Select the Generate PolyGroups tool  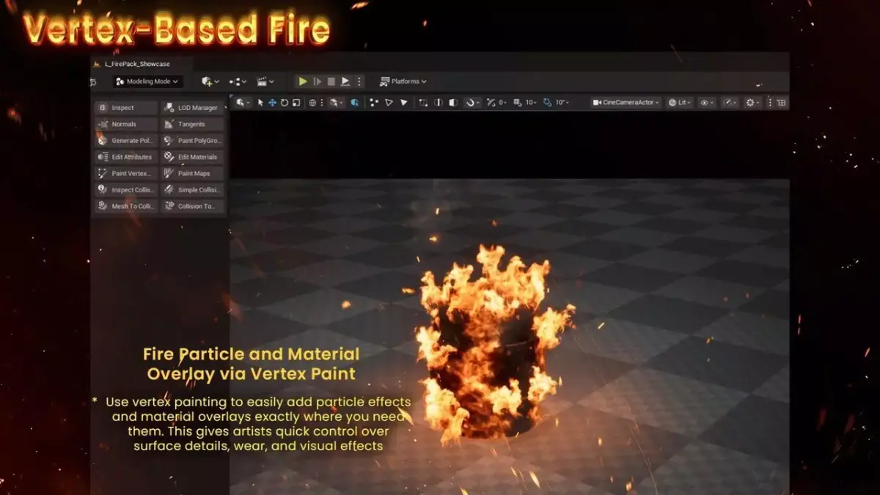pos(125,140)
